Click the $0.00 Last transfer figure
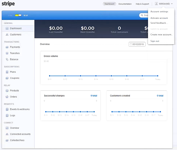177x150 pixels. 56,28
